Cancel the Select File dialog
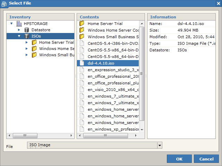This screenshot has width=222, height=166. 206,159
